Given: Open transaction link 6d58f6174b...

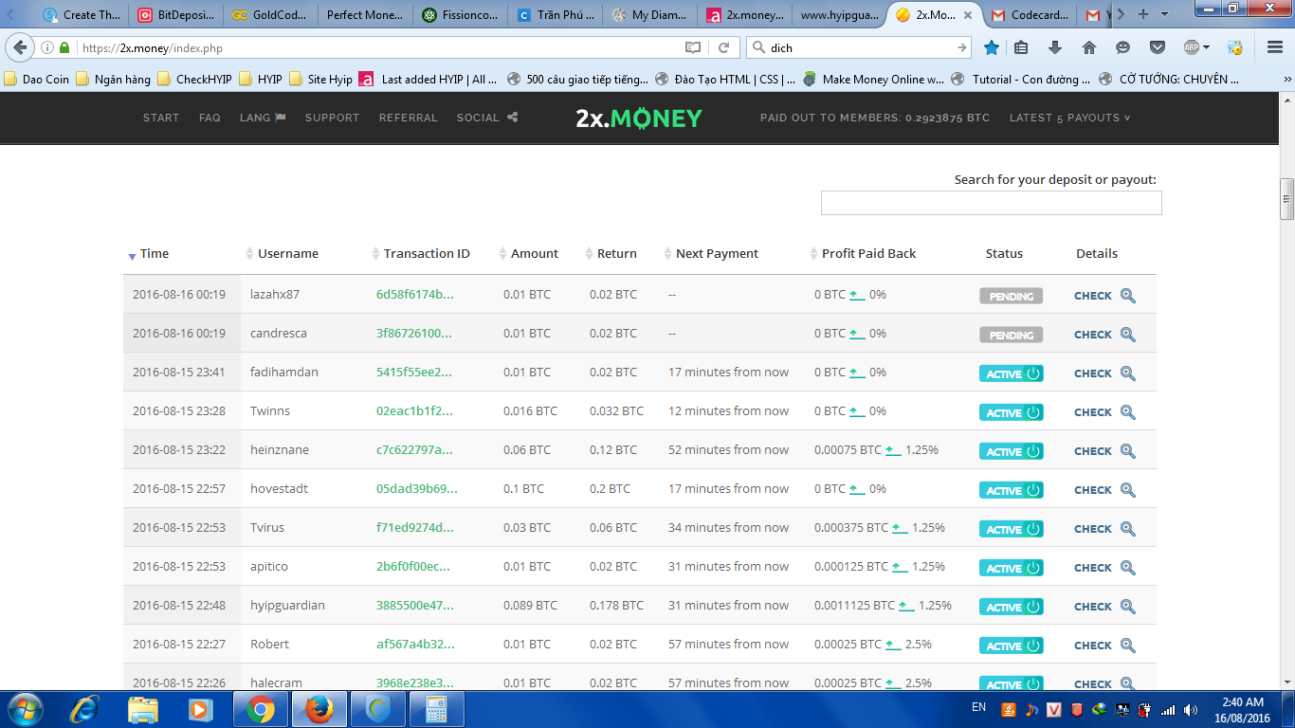Looking at the screenshot, I should pos(414,295).
